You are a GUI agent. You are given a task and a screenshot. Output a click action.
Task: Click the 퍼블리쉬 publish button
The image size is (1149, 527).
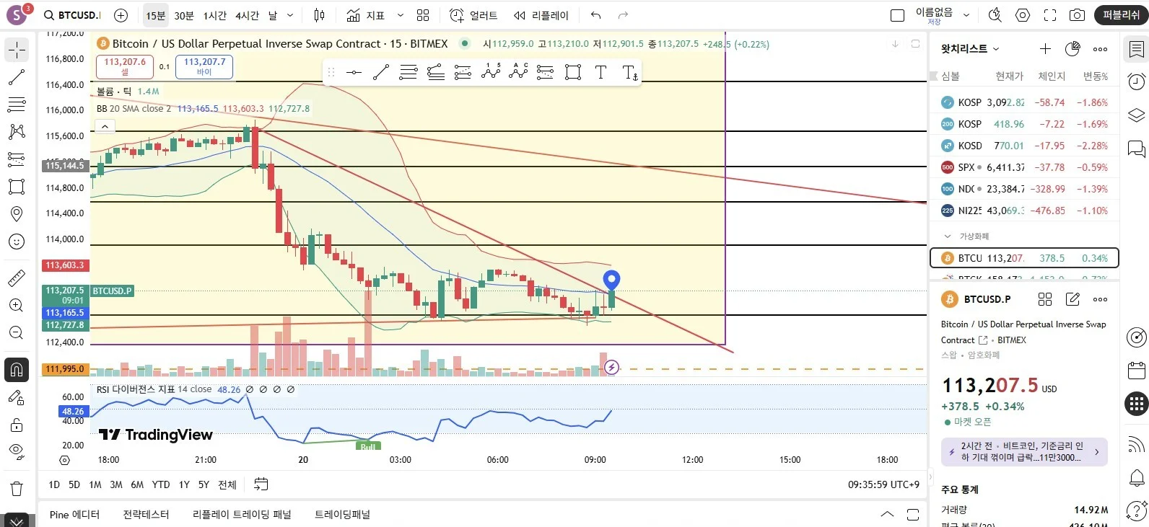(x=1121, y=15)
